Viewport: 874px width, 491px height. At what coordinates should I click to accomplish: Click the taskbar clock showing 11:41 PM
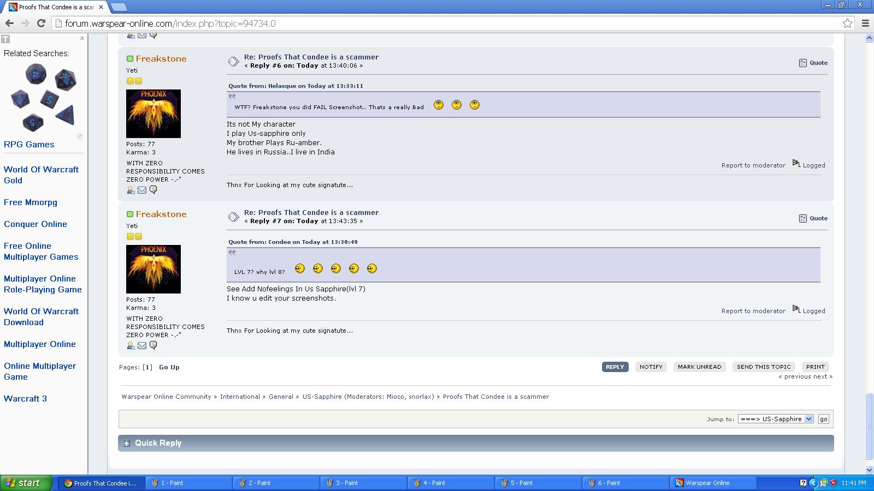[854, 483]
